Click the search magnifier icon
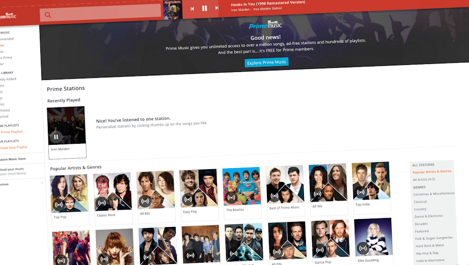This screenshot has width=469, height=265. click(x=48, y=15)
